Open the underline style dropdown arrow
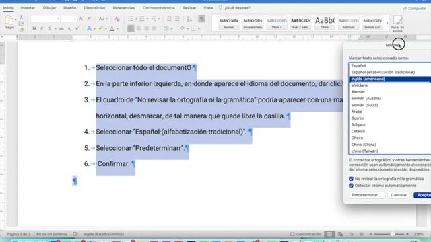Viewport: 431px width, 242px height. [x=55, y=28]
